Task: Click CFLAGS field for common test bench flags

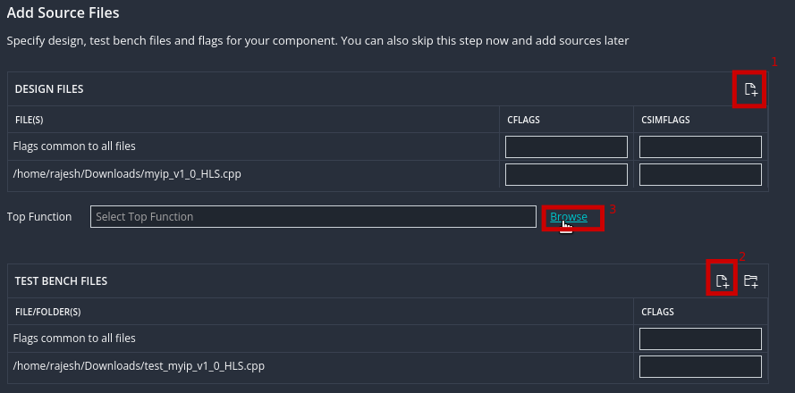Action: tap(700, 339)
